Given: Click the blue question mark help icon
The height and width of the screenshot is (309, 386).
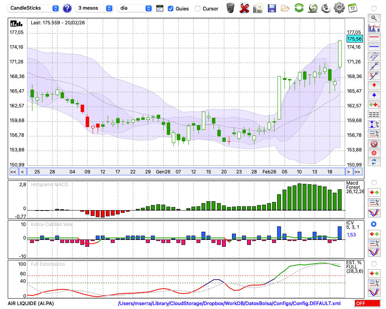Looking at the screenshot, I should [x=67, y=8].
